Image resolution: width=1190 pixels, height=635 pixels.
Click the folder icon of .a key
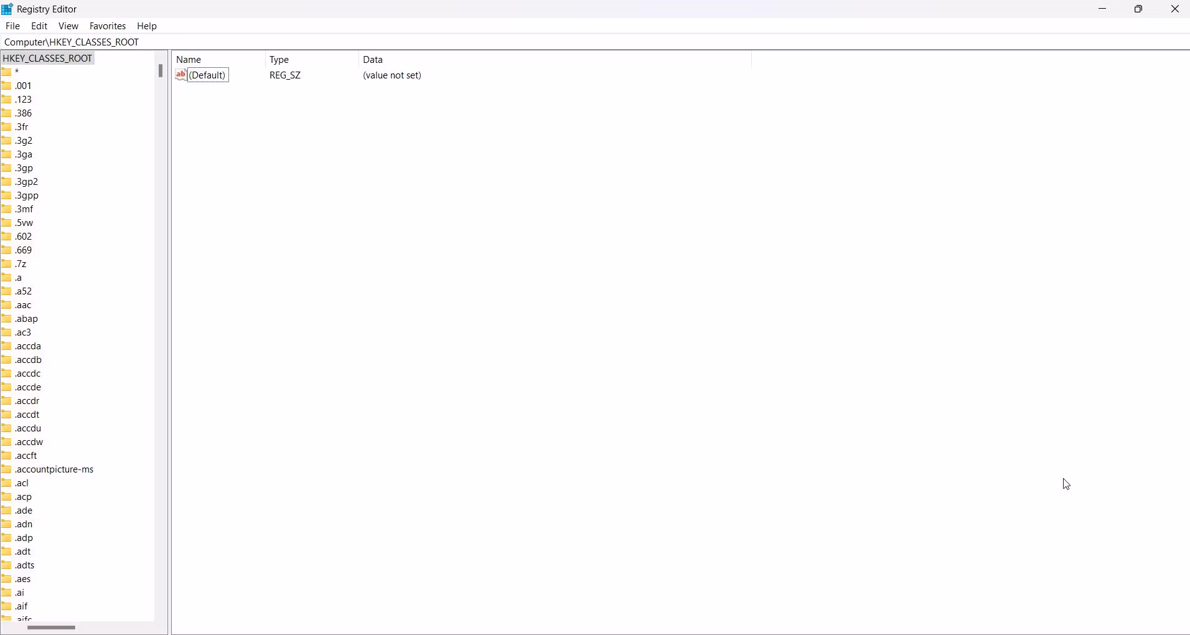(x=7, y=278)
